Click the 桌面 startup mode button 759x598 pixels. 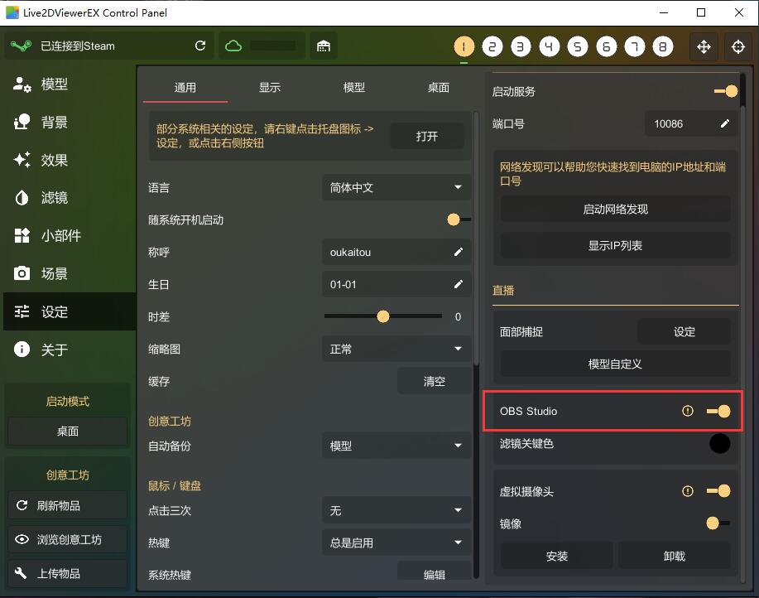68,431
